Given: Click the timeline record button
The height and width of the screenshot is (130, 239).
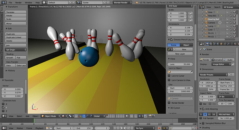Looking at the screenshot, I should pyautogui.click(x=159, y=128).
